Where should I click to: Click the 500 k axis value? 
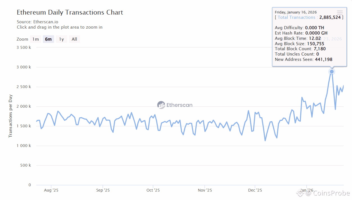coord(26,165)
